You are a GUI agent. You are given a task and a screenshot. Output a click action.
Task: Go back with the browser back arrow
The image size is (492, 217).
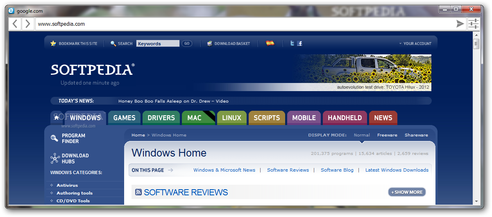(15, 24)
